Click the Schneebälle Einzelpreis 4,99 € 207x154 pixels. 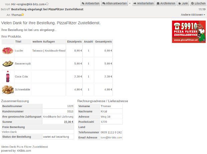point(78,89)
